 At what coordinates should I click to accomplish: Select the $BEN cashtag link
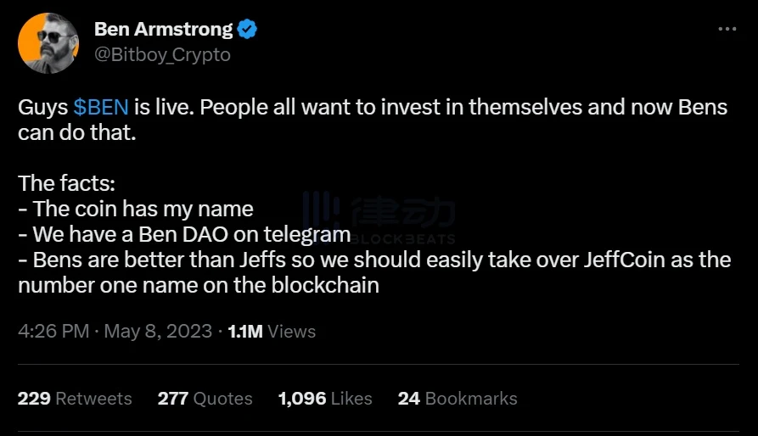pyautogui.click(x=101, y=107)
